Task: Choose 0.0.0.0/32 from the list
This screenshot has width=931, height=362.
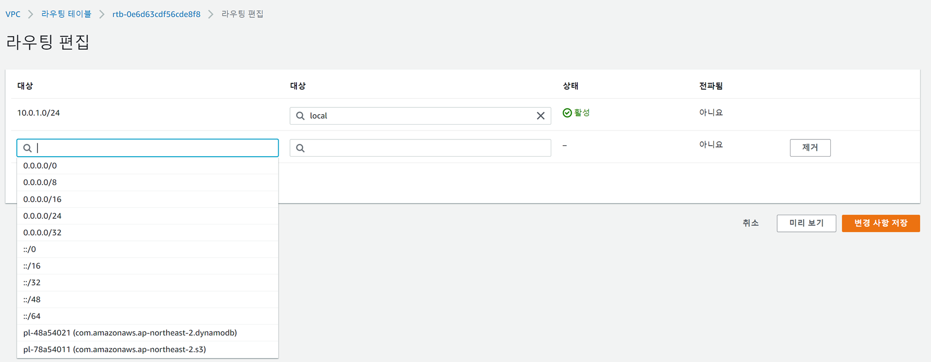Action: pos(42,232)
